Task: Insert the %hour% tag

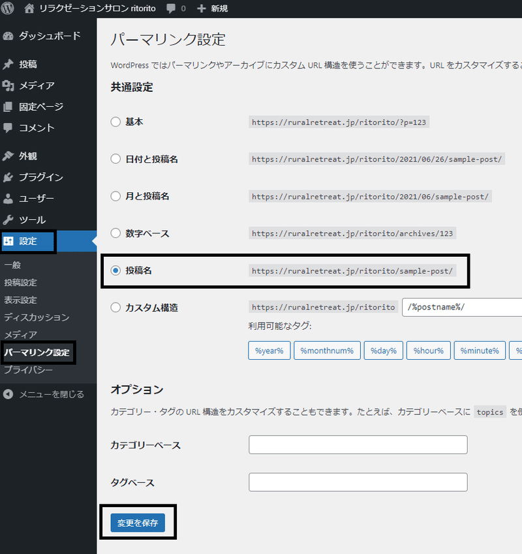Action: click(x=429, y=351)
